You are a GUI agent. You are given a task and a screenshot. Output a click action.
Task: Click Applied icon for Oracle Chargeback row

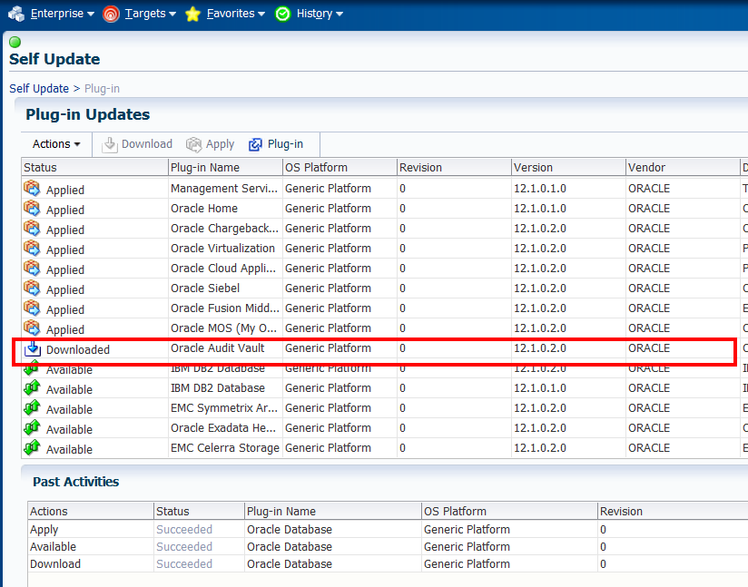coord(32,229)
